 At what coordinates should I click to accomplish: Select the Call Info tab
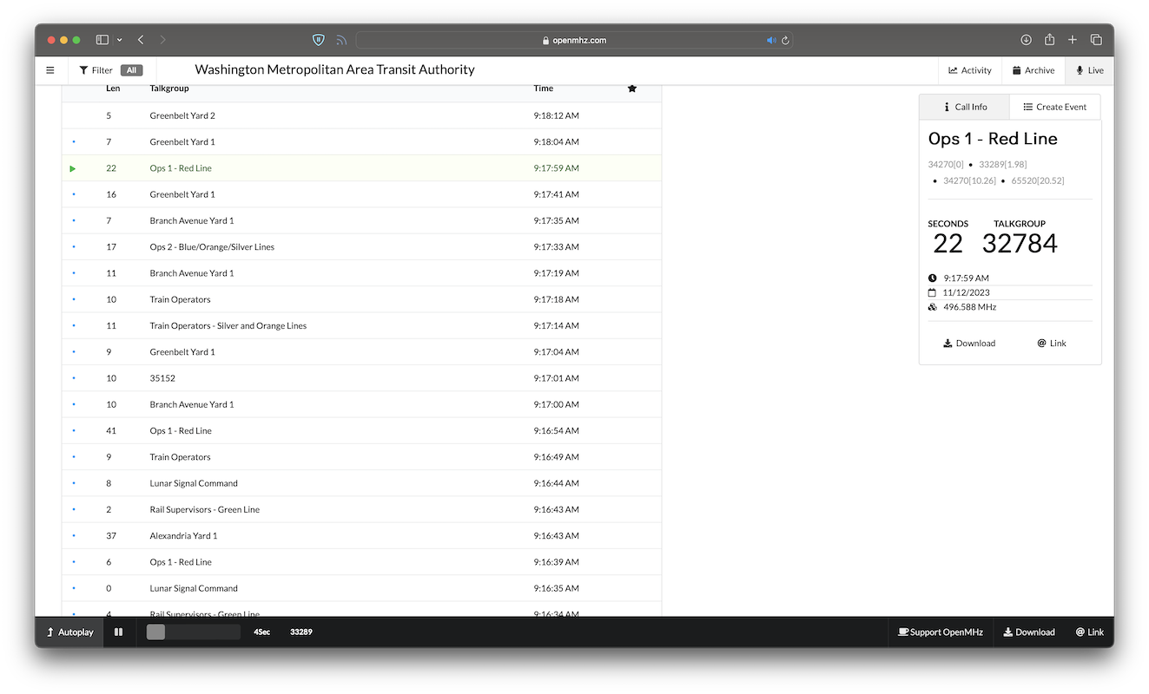pyautogui.click(x=965, y=107)
